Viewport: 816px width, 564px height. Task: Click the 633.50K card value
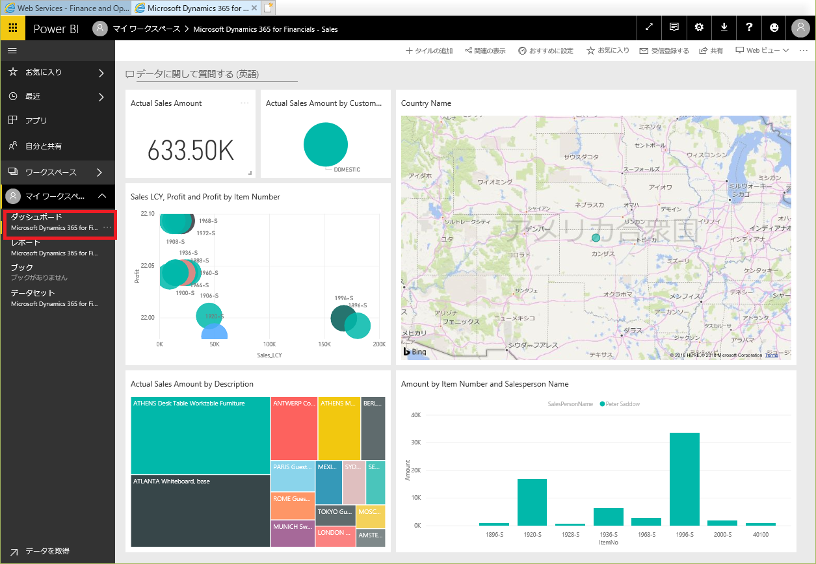(190, 150)
